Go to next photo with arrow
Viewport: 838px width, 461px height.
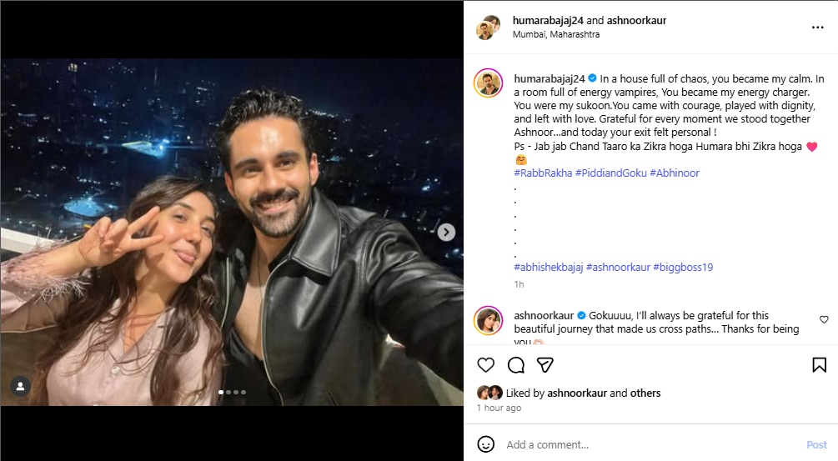(x=446, y=233)
